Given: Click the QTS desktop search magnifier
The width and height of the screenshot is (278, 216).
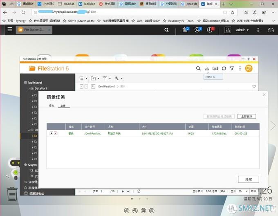Looking at the screenshot, I should tap(166, 30).
